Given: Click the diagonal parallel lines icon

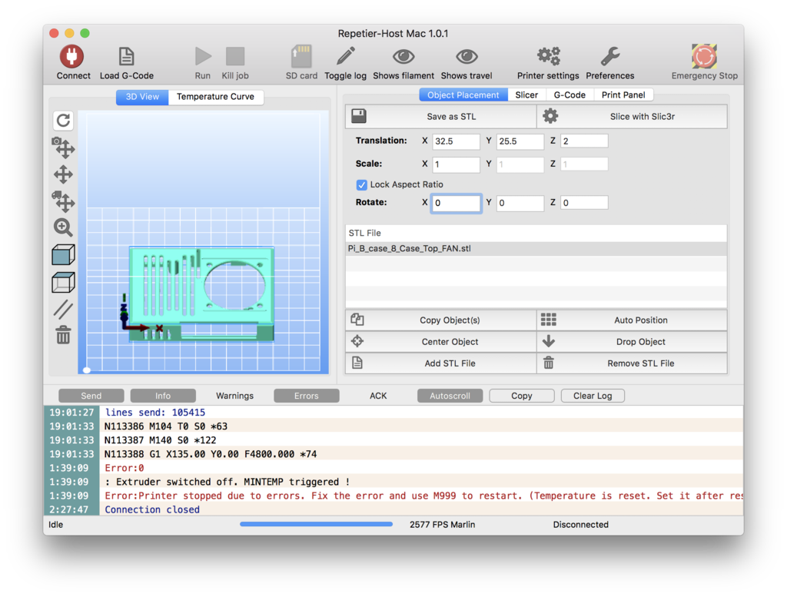Looking at the screenshot, I should (63, 310).
